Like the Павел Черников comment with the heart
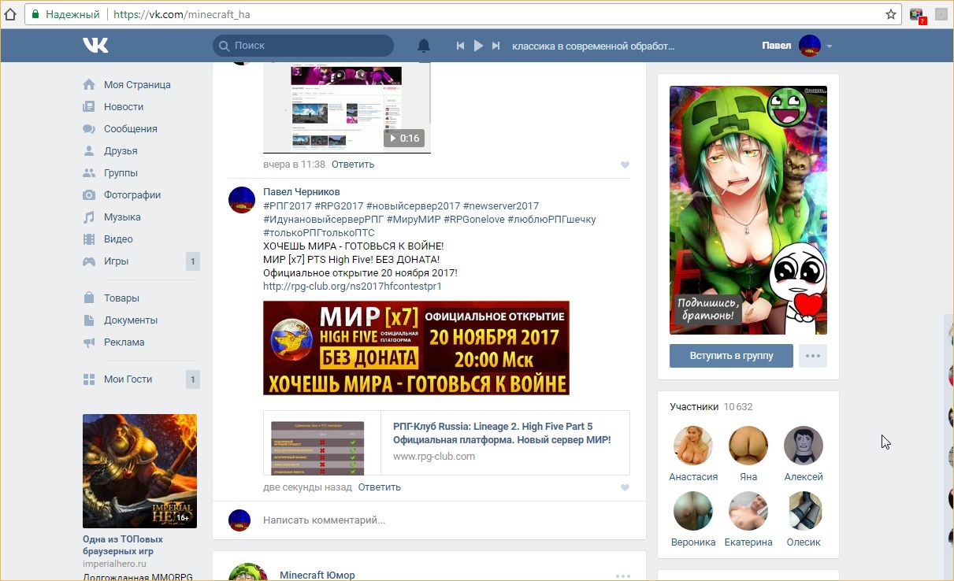954x581 pixels. pyautogui.click(x=625, y=487)
